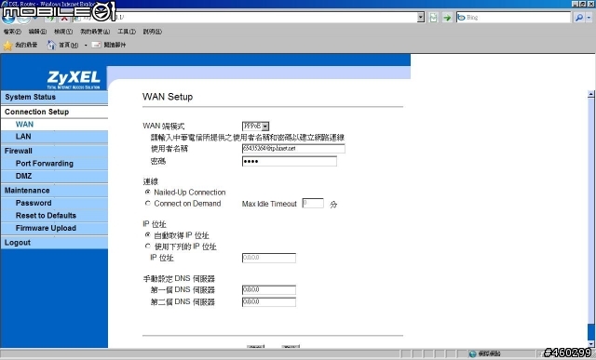
Task: Click the 手動設定 DNS 伺服器 label
Action: 179,279
